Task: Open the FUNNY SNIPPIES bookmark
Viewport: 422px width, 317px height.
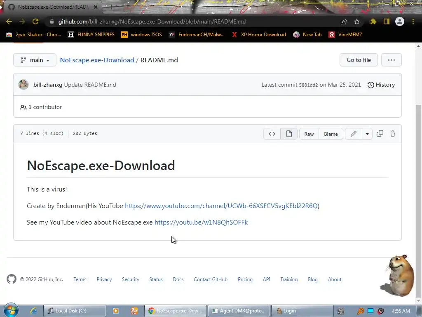Action: (x=91, y=35)
